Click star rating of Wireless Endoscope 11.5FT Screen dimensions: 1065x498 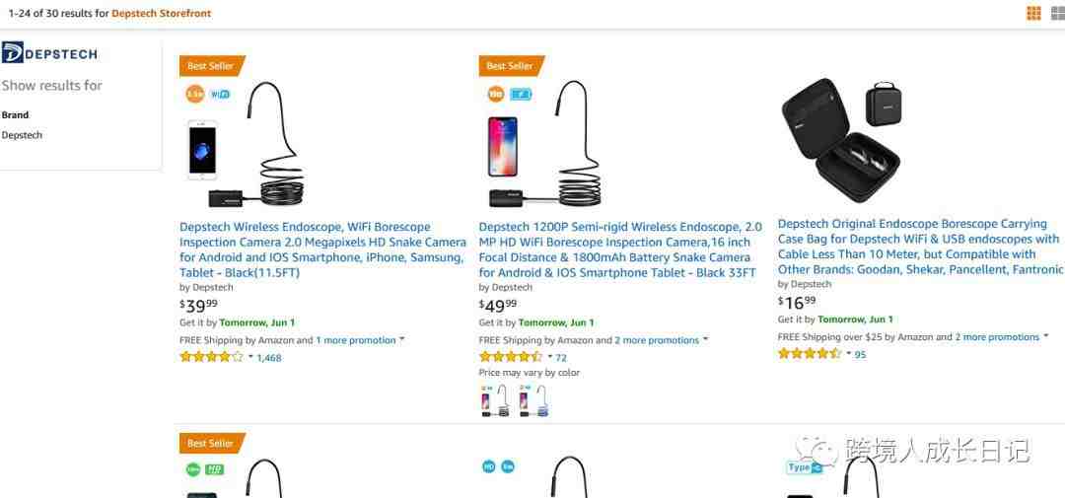click(x=211, y=357)
